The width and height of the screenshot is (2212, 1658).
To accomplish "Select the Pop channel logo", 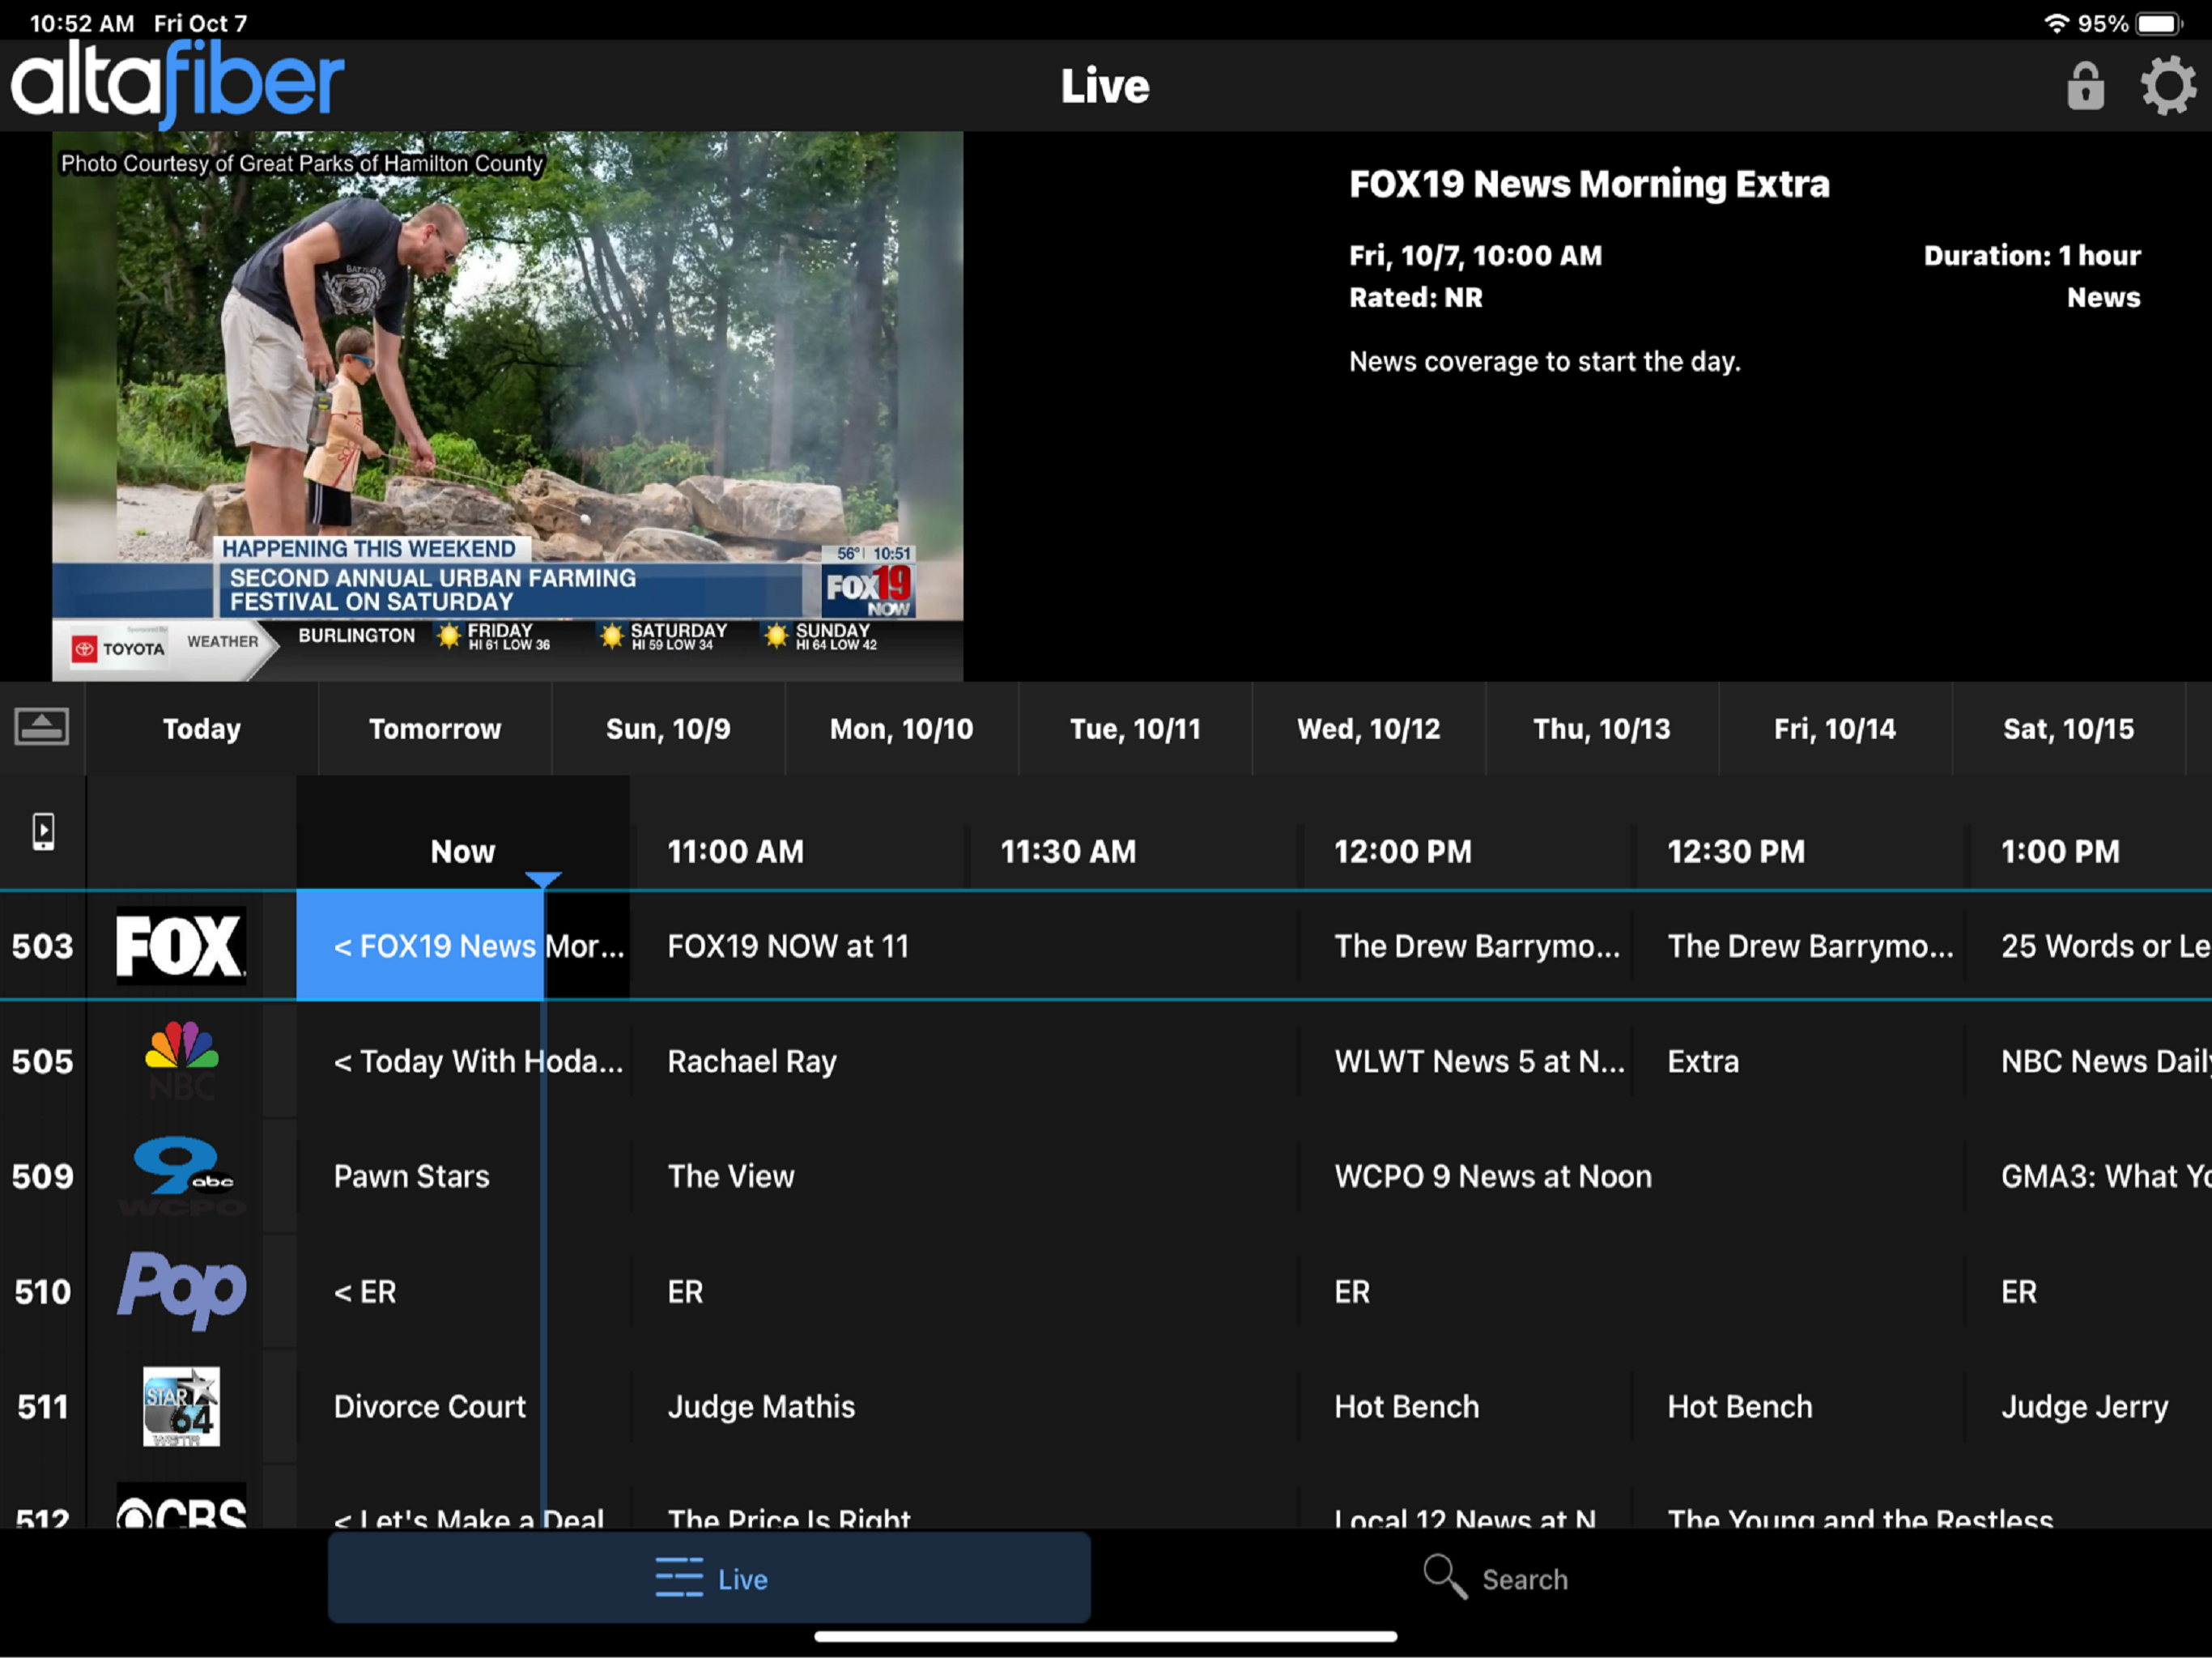I will click(x=181, y=1290).
